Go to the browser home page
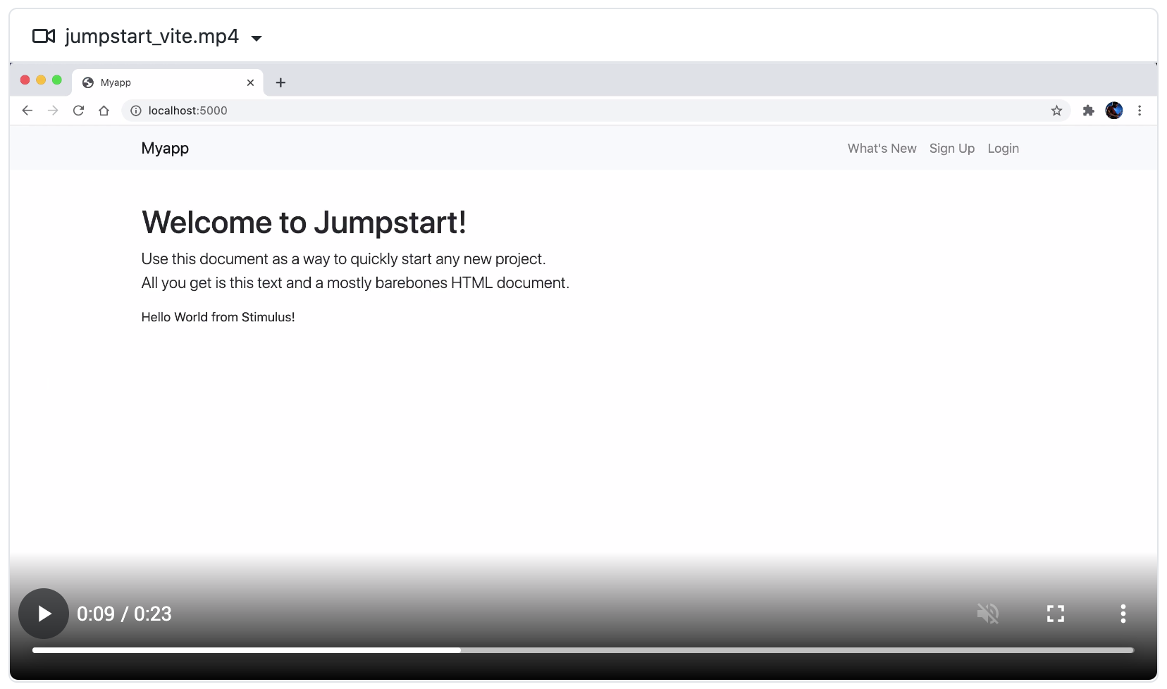1167x689 pixels. tap(104, 111)
